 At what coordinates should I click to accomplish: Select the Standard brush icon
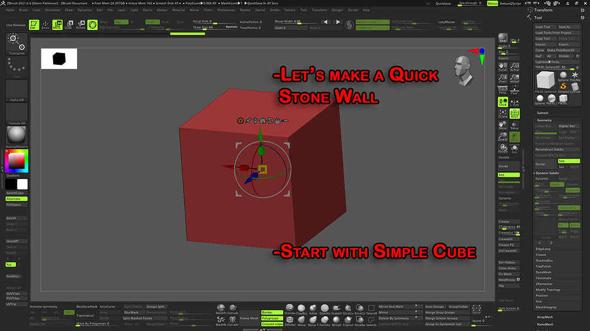[x=289, y=309]
